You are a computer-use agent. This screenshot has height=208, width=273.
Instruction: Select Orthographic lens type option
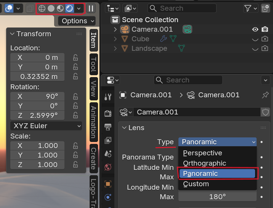[204, 163]
